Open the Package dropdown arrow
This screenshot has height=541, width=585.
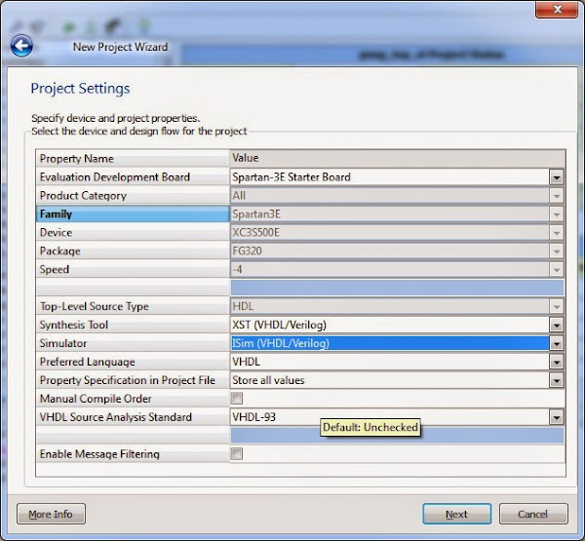coord(556,251)
